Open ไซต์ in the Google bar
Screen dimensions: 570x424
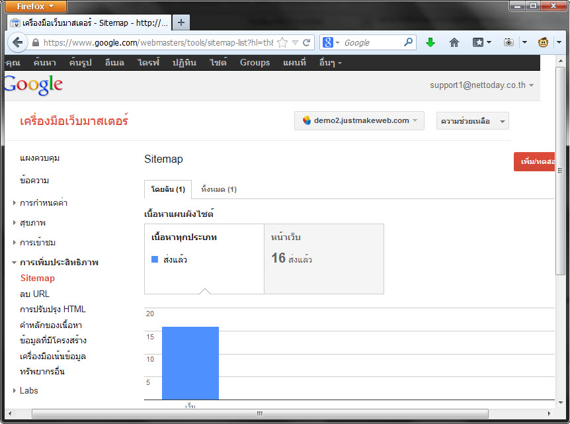[x=218, y=63]
